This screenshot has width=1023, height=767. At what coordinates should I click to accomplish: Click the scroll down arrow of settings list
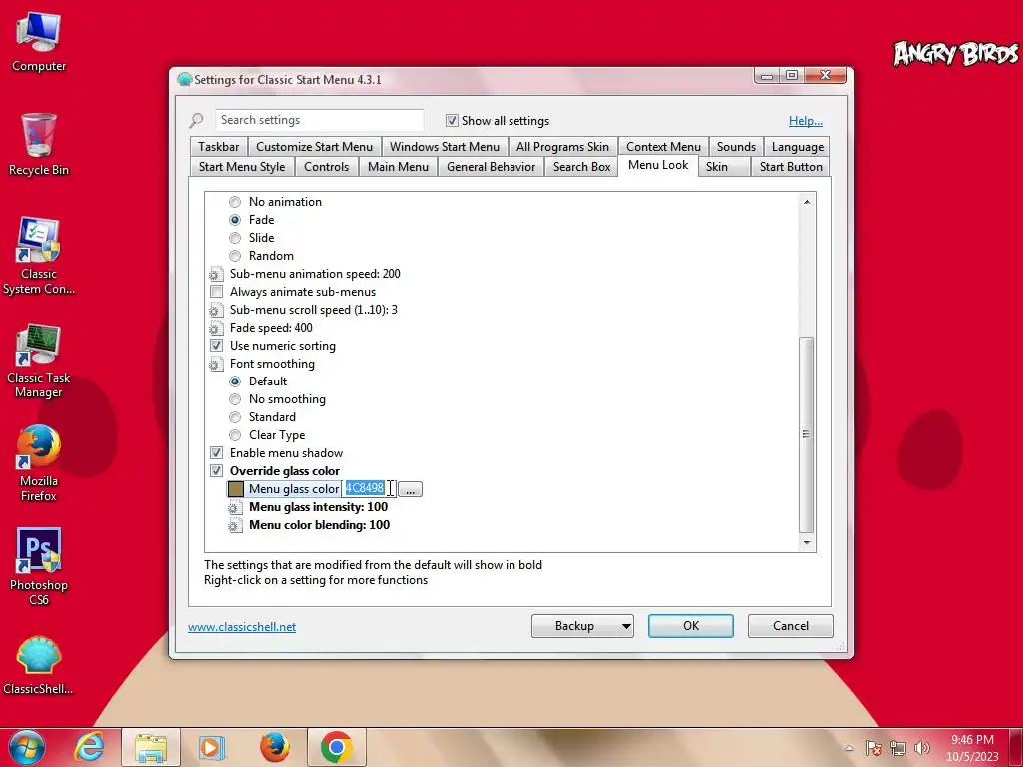point(807,542)
